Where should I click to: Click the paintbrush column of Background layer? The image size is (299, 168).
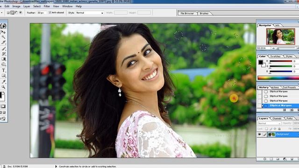(x=264, y=134)
